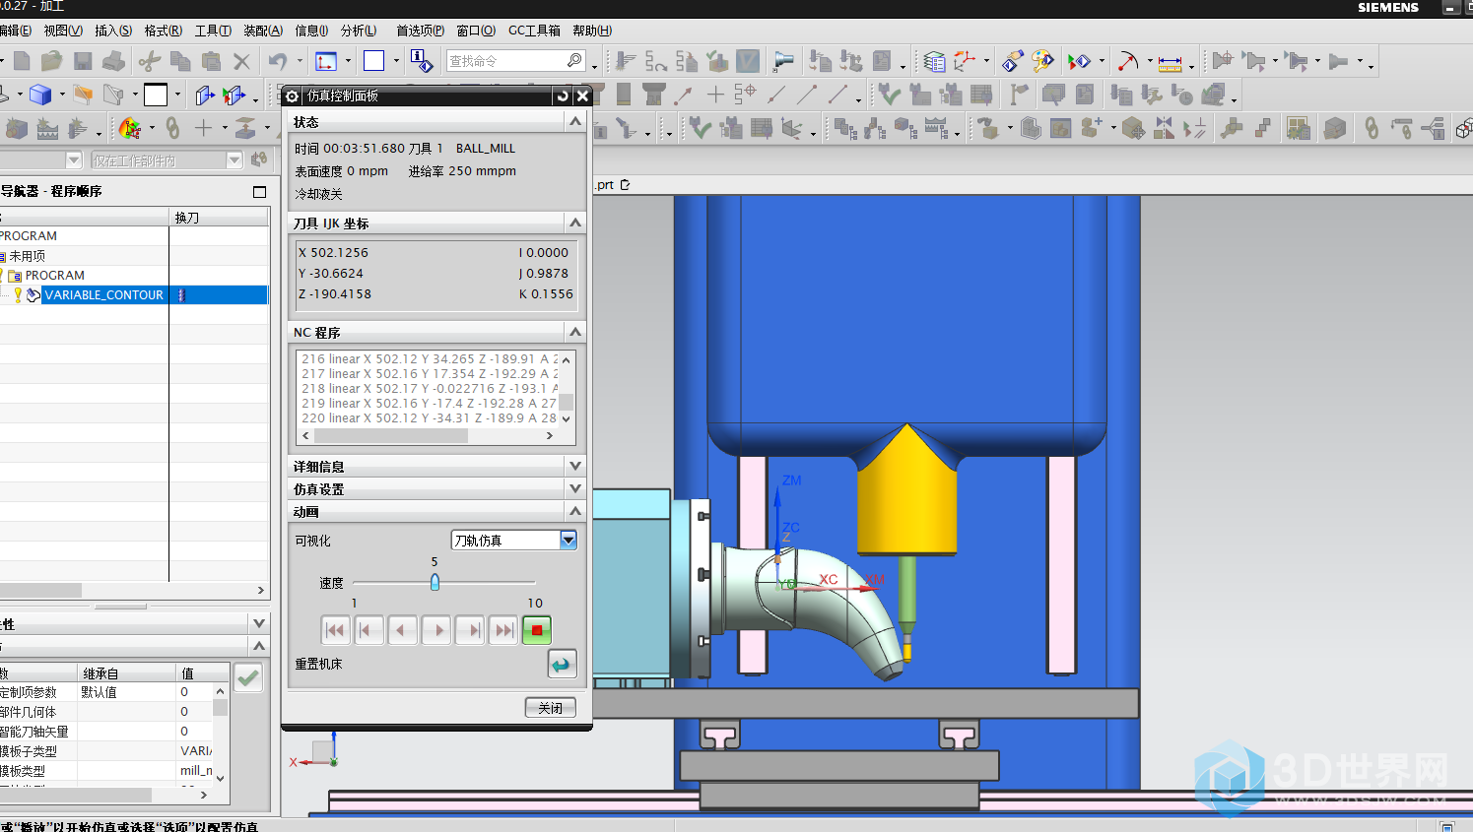1473x832 pixels.
Task: Open the 视图(V) menu
Action: [63, 31]
